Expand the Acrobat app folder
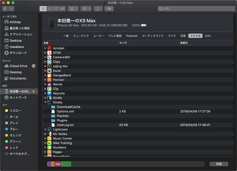This screenshot has width=237, height=171. click(45, 48)
